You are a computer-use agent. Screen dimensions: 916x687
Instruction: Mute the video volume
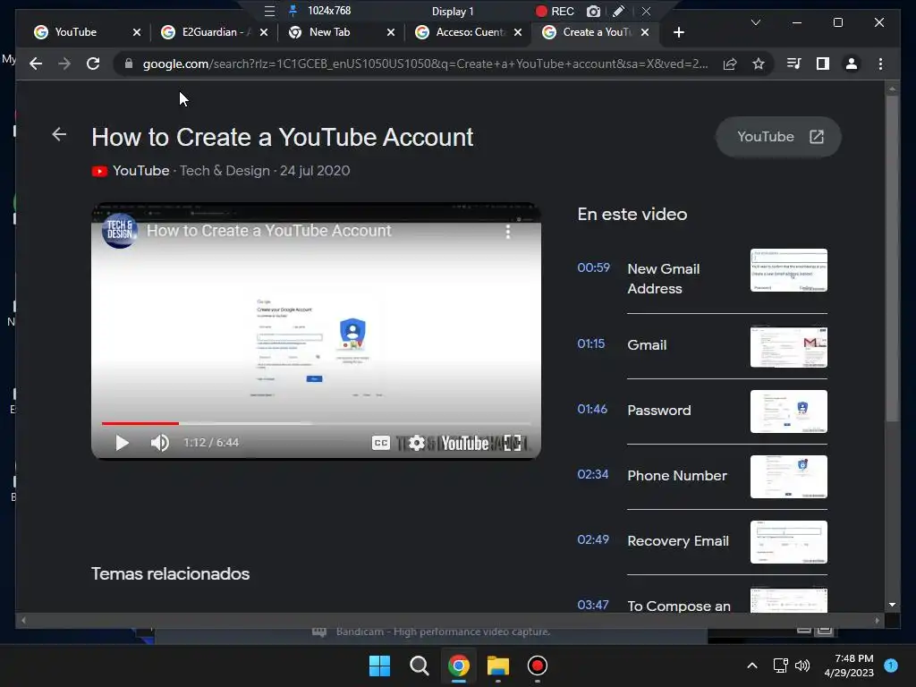159,443
